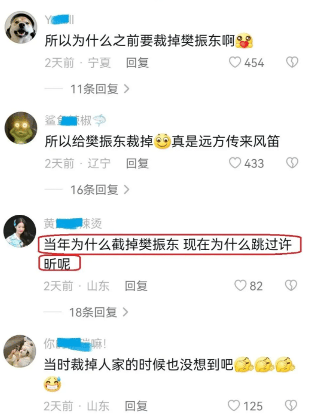Open username ending in 辣椒 with shark
Image resolution: width=314 pixels, height=415 pixels.
point(75,120)
